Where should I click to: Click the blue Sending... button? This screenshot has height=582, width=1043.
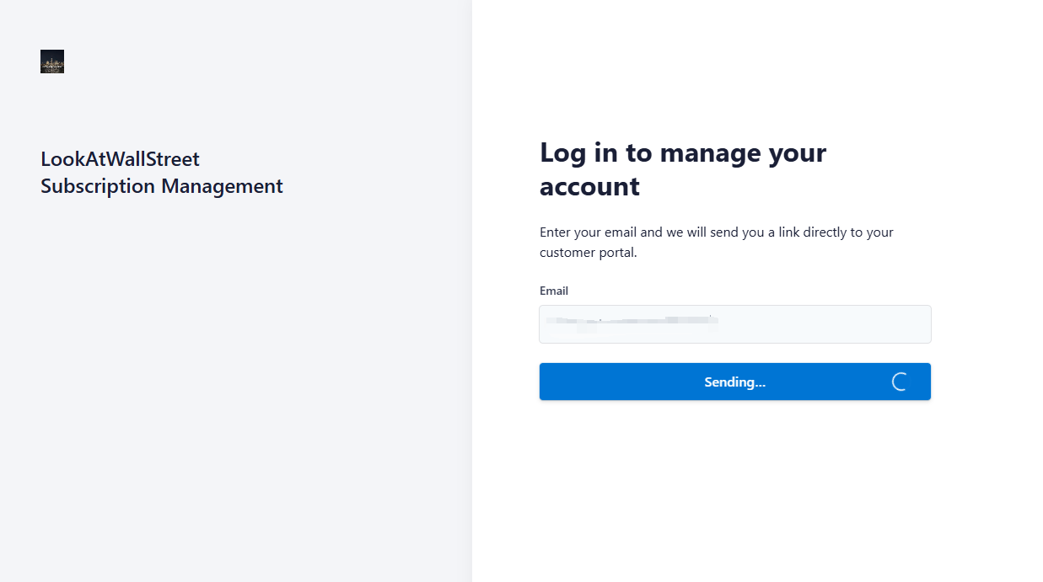pos(735,382)
